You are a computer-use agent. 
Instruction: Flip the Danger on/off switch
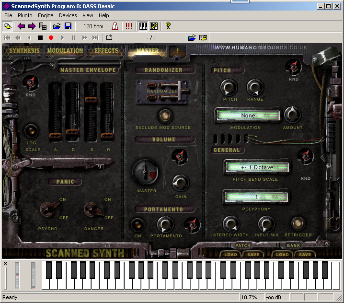click(x=92, y=209)
